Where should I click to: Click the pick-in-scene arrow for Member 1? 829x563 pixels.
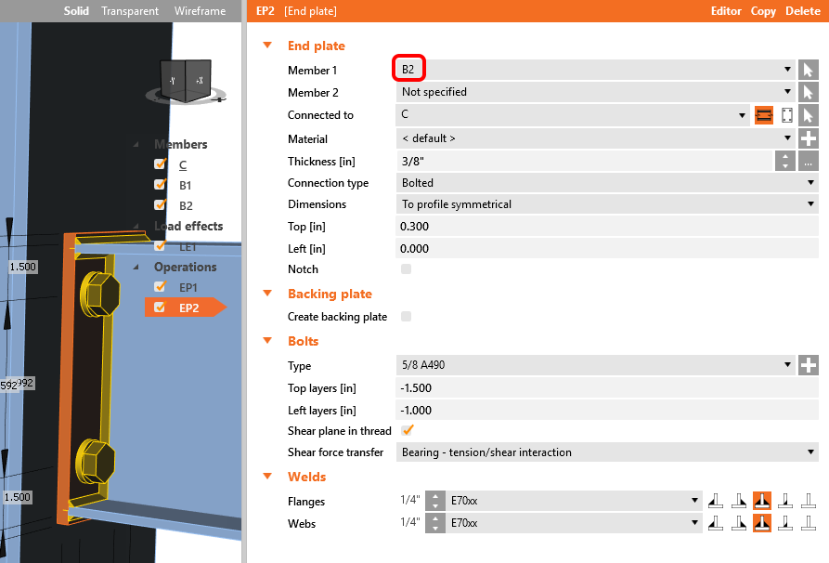pos(808,70)
